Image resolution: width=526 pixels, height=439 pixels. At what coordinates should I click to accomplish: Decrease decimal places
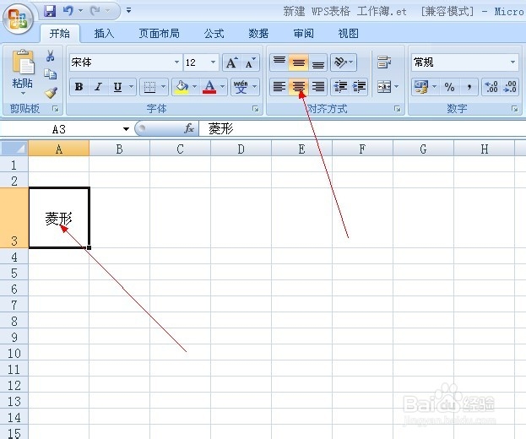pos(510,87)
